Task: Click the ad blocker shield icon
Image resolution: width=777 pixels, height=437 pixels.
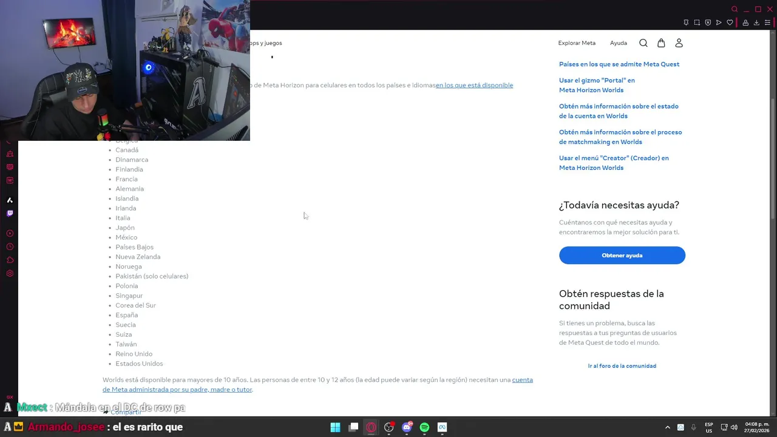Action: 708,22
